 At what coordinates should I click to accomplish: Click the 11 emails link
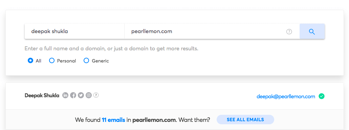(x=113, y=120)
